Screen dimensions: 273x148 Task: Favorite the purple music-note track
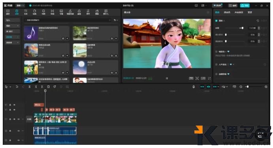(63, 38)
